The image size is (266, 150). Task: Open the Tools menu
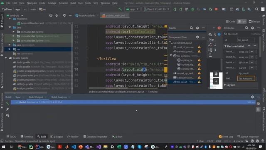click(88, 3)
